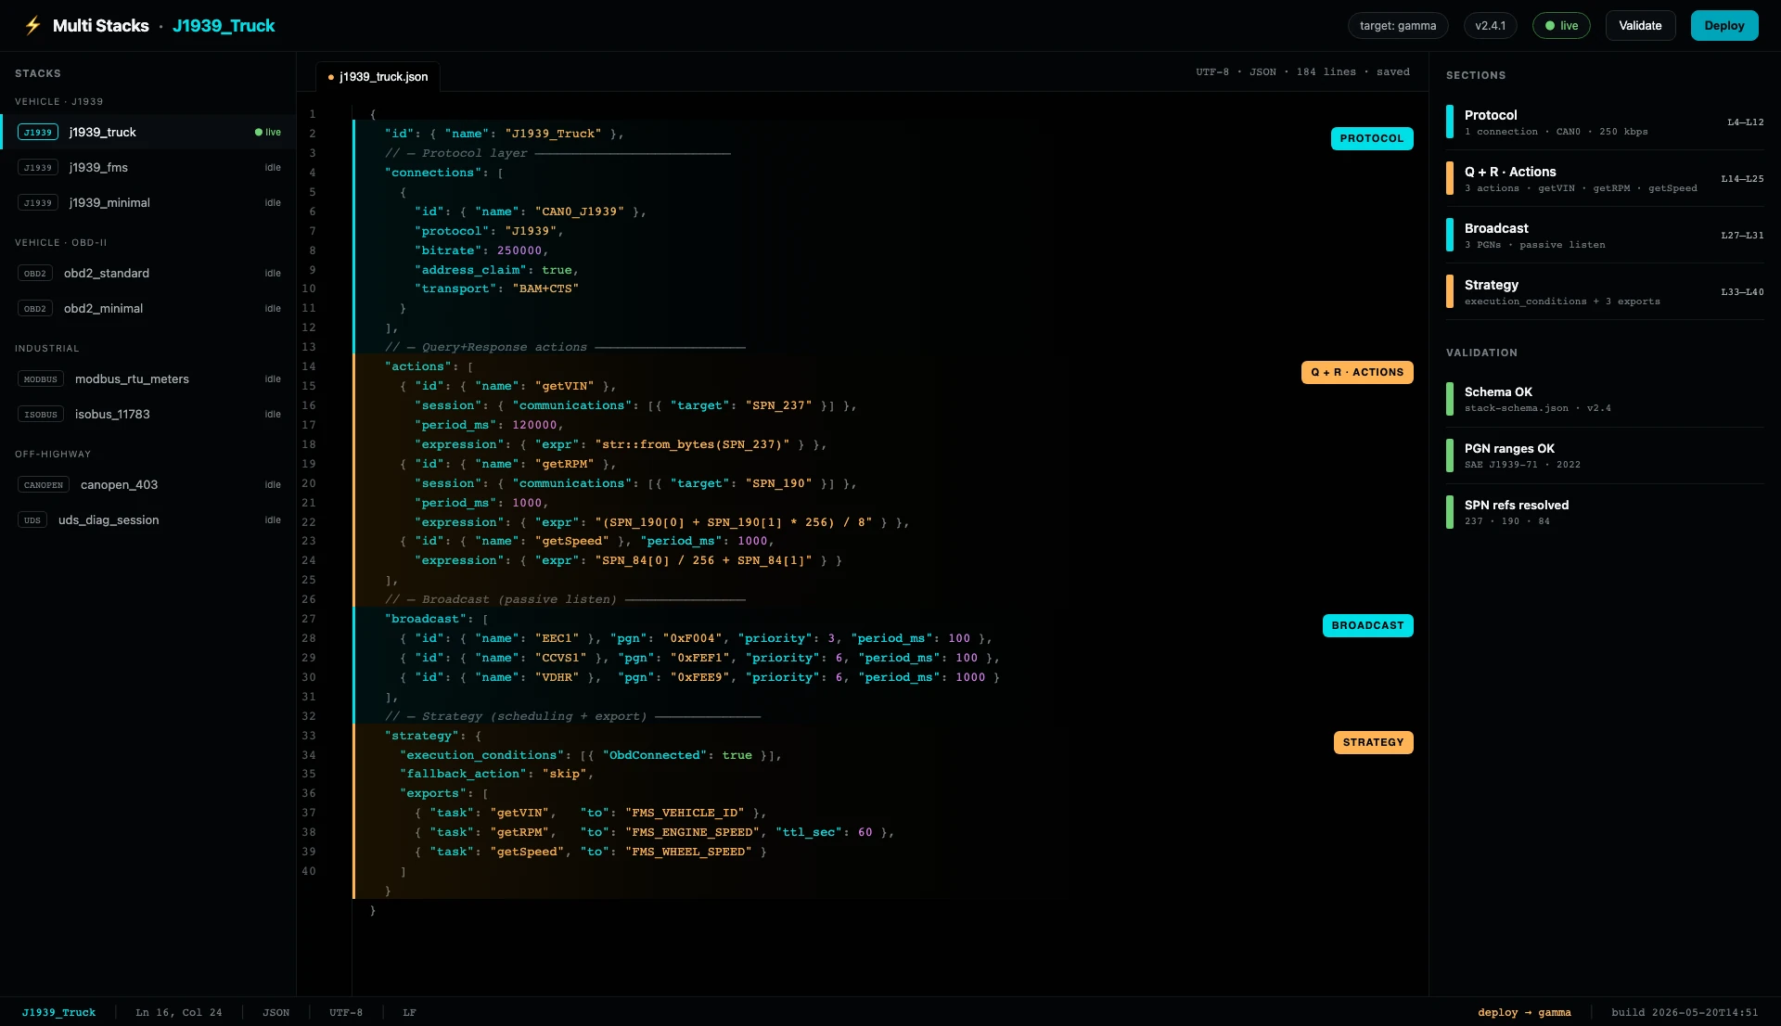The width and height of the screenshot is (1781, 1026).
Task: Click the UDS badge icon
Action: tap(32, 519)
